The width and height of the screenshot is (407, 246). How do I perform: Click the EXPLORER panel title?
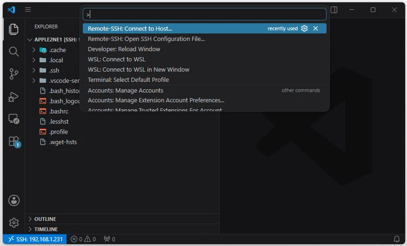coord(46,26)
